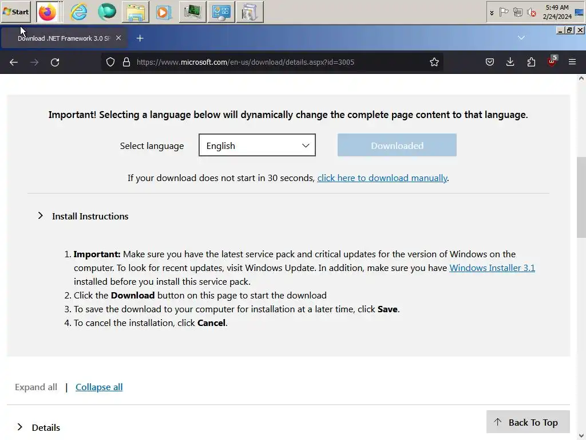The image size is (586, 440).
Task: Open the Firefox downloads panel
Action: pyautogui.click(x=510, y=62)
